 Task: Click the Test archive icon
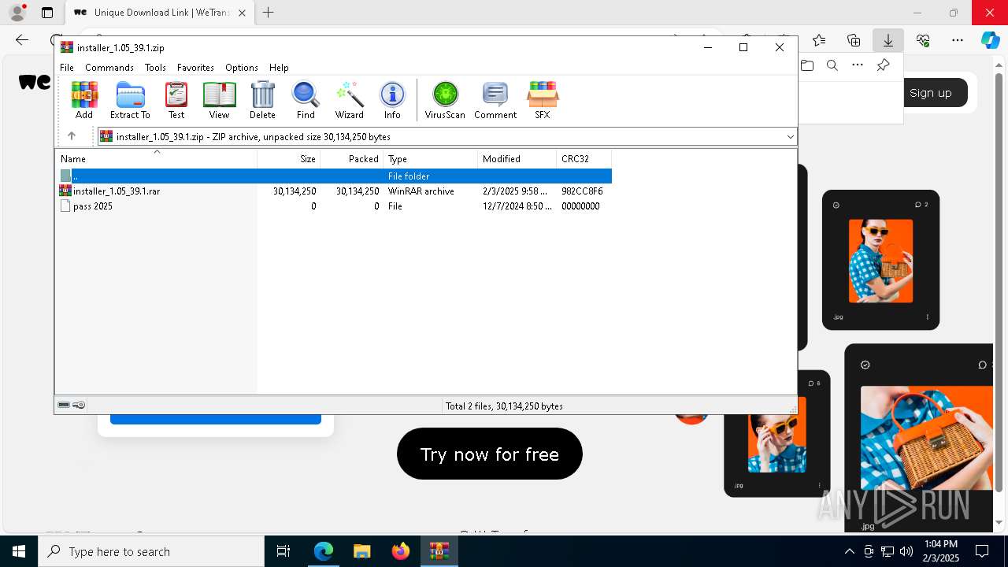pyautogui.click(x=176, y=100)
